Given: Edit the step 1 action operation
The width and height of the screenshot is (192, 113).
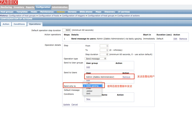Looking at the screenshot, I should [x=175, y=39].
